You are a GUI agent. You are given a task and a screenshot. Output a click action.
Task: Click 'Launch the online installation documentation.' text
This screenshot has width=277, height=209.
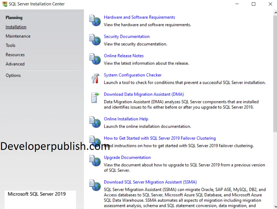click(147, 126)
